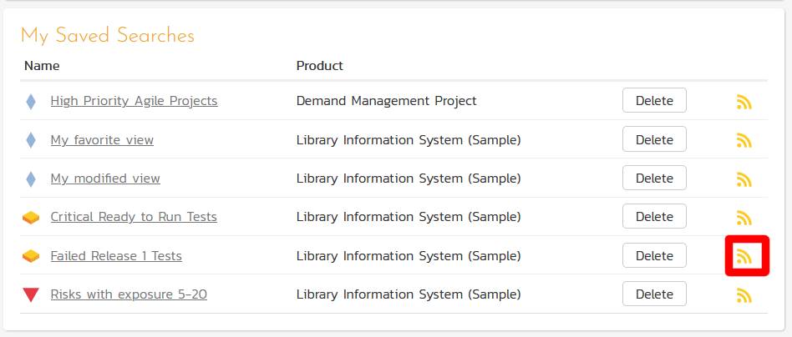Subscribe to RSS for My modified view
Screen dimensions: 792x337
point(744,179)
